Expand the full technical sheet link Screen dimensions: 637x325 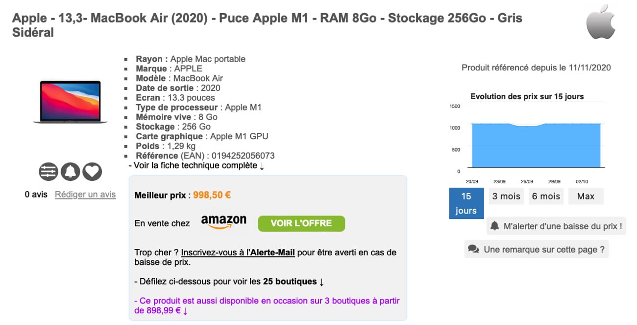196,166
